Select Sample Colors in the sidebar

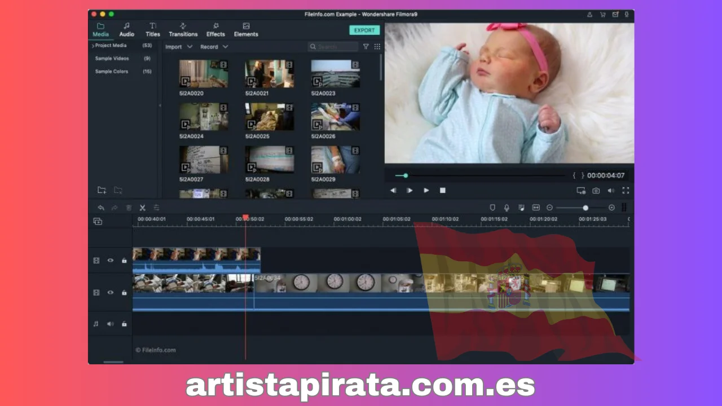click(112, 72)
